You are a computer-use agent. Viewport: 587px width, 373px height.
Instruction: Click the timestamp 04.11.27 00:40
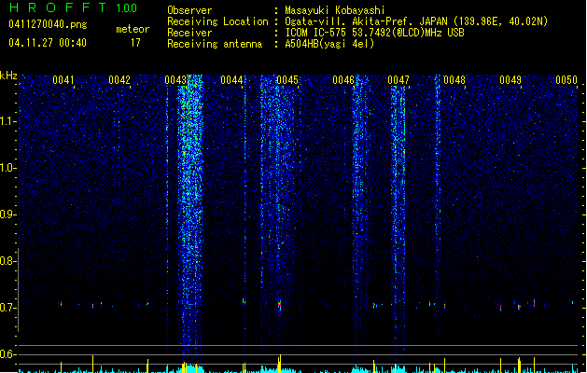[48, 43]
